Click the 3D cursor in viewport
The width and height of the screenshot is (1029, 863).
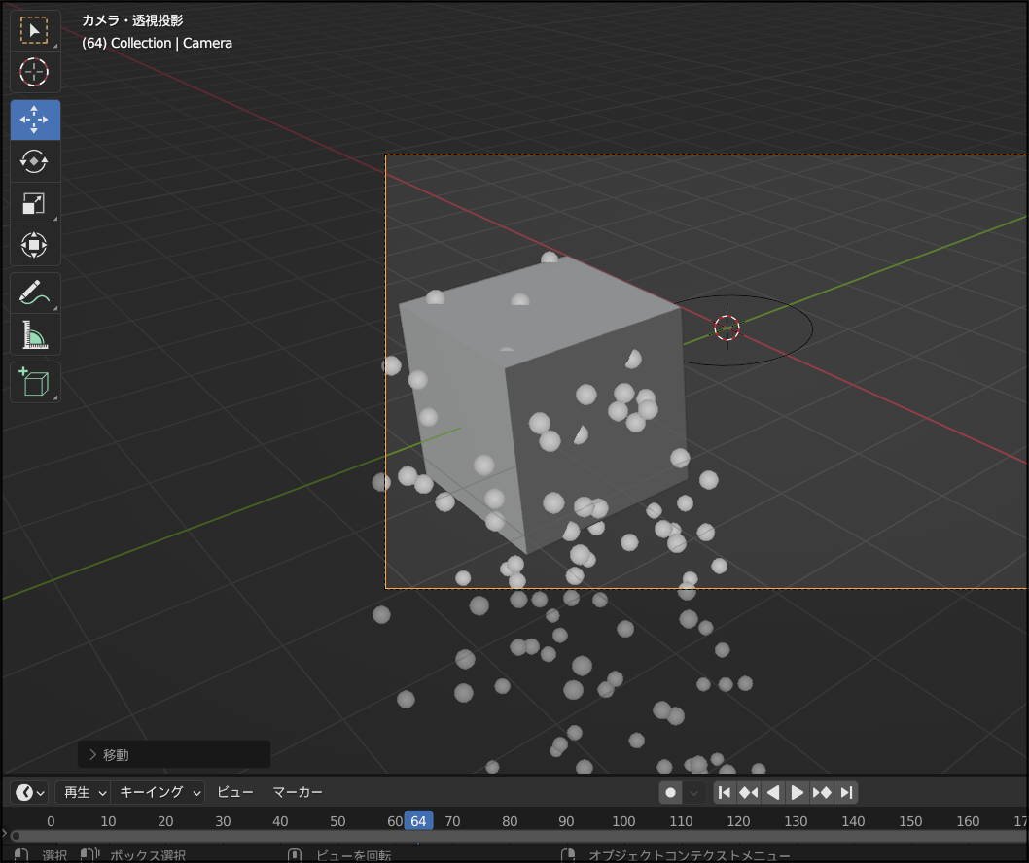(x=727, y=328)
